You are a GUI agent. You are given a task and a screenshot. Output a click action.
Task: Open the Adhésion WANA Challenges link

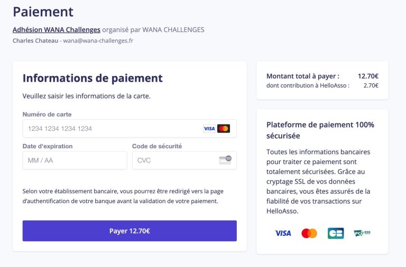pos(57,30)
